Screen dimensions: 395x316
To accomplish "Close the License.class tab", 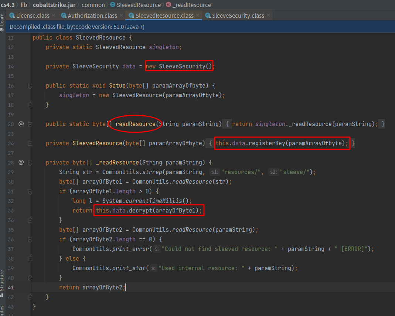I will pyautogui.click(x=54, y=16).
